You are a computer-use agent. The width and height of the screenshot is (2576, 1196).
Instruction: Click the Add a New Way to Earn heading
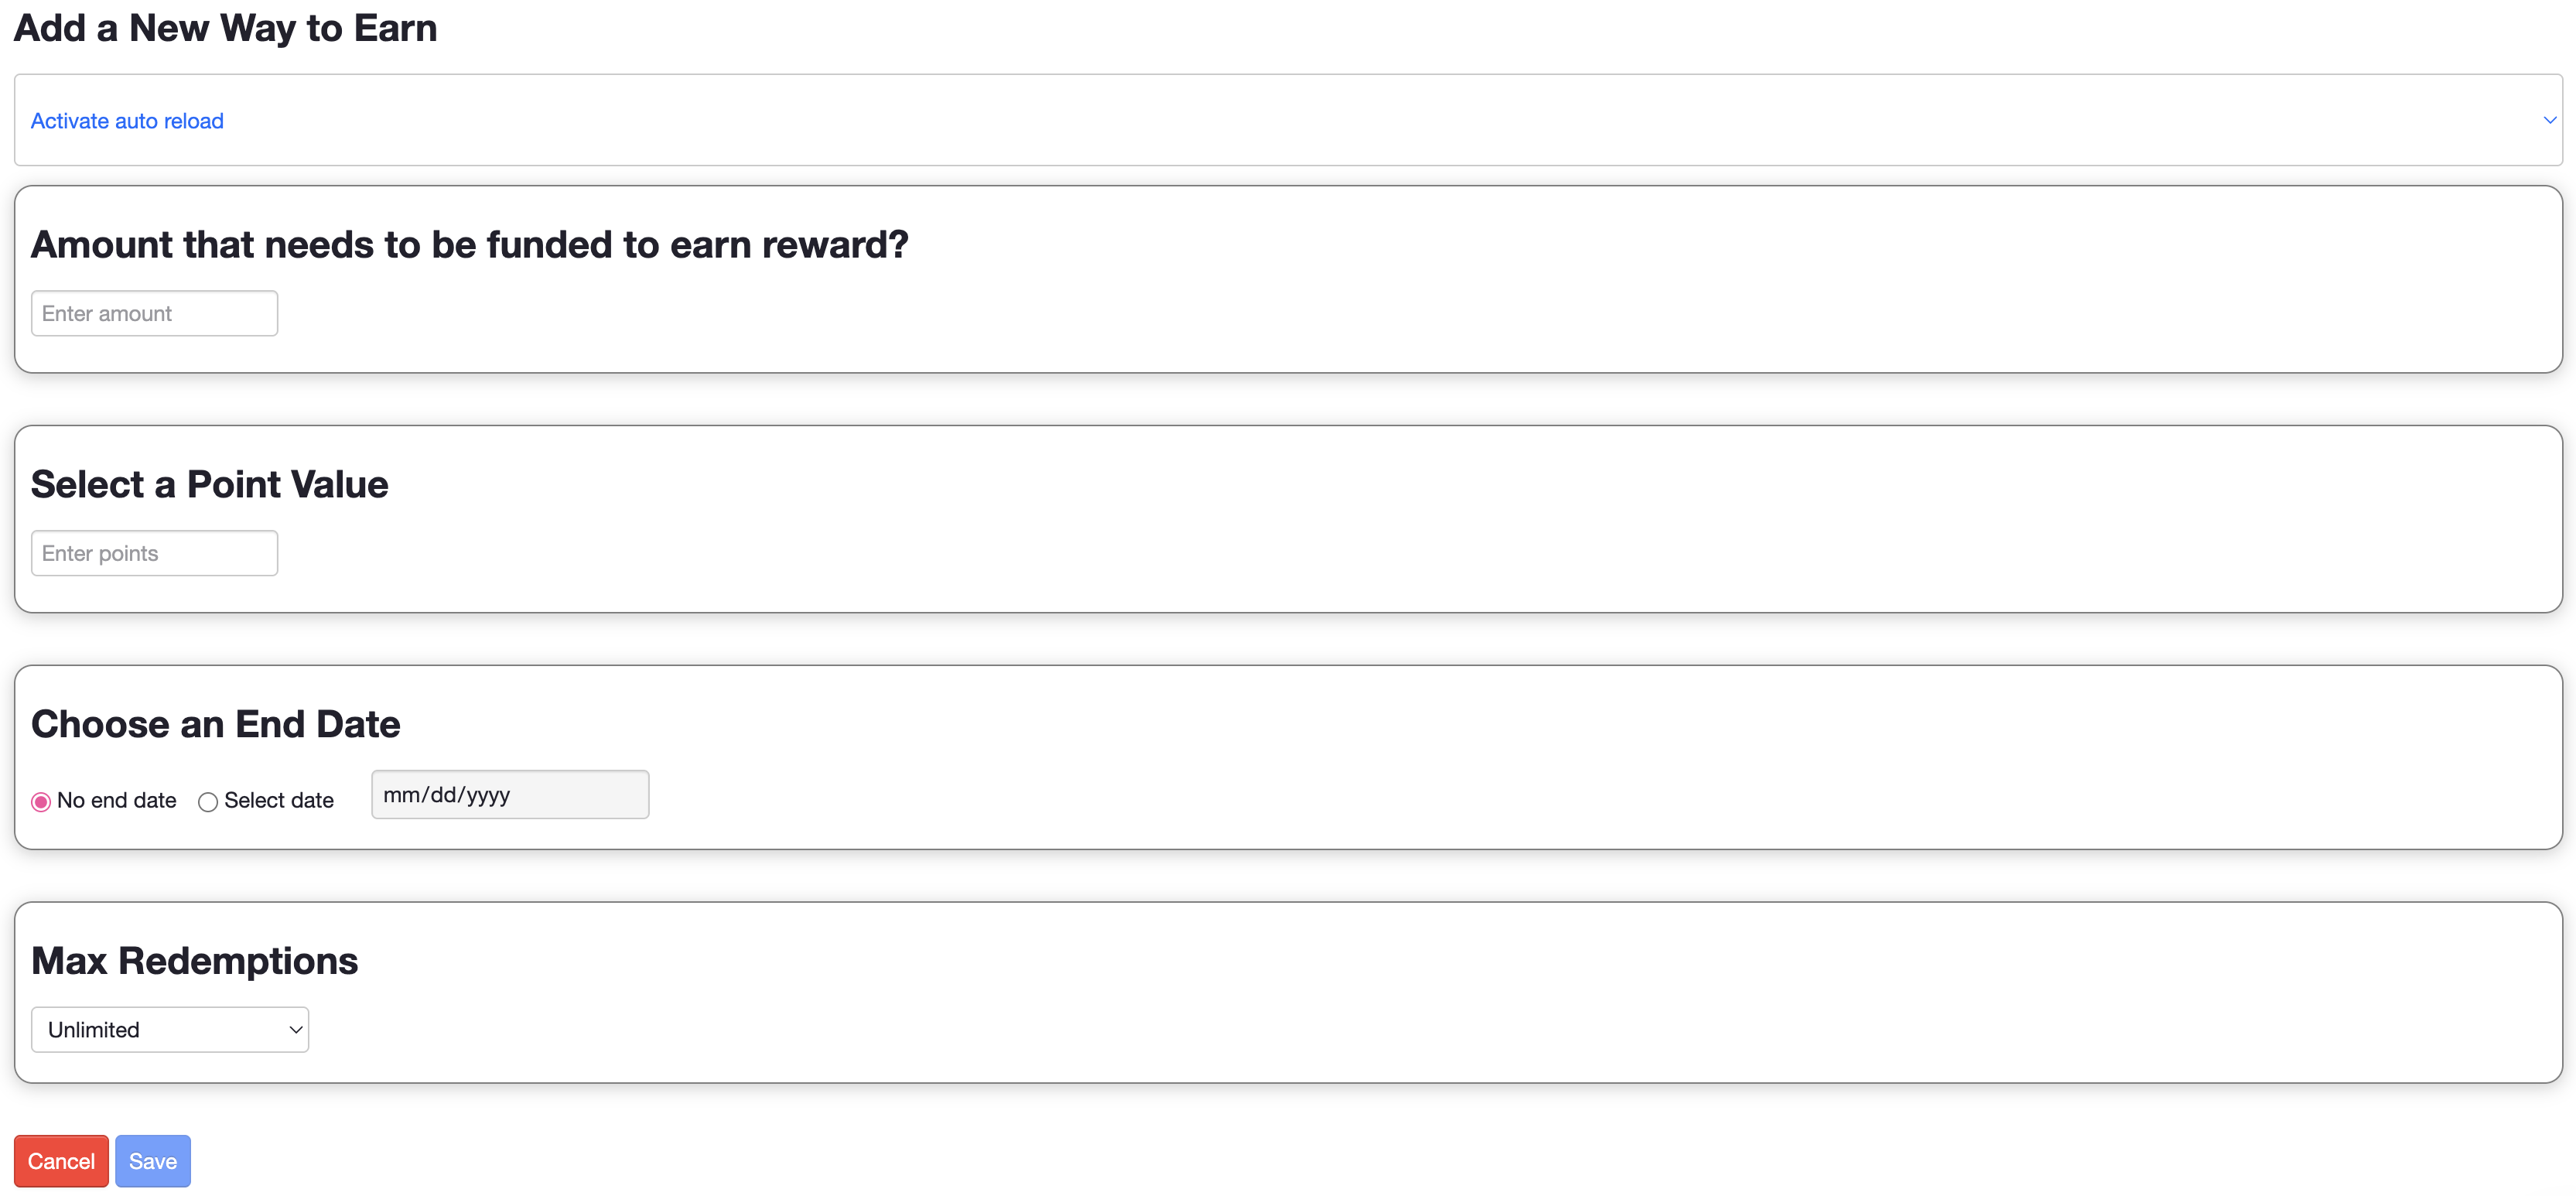click(225, 28)
